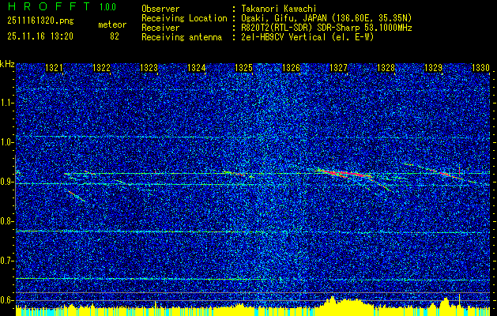Click the diagonal meteor echo below 1321

pyautogui.click(x=77, y=195)
